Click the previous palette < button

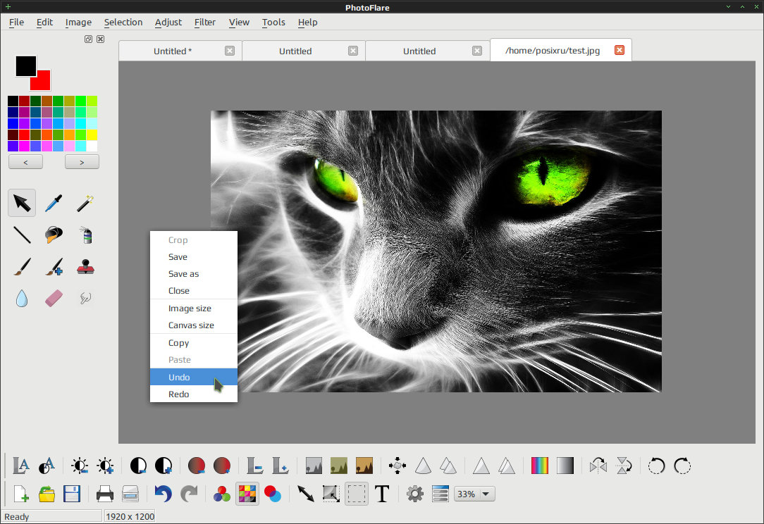click(x=26, y=162)
